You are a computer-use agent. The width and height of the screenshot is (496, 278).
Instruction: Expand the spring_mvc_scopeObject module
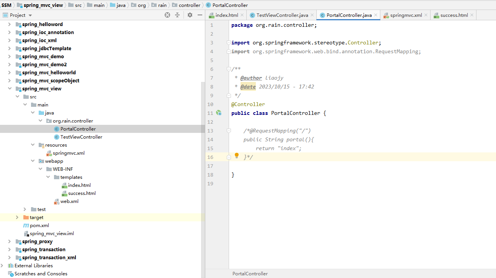tap(10, 80)
